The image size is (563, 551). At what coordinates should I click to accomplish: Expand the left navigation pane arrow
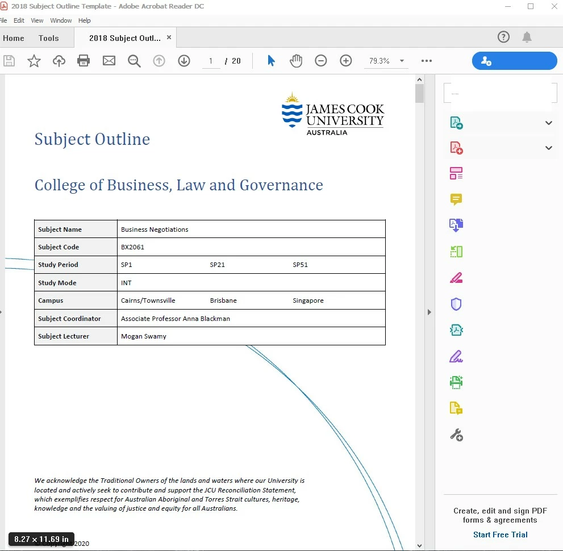1,312
